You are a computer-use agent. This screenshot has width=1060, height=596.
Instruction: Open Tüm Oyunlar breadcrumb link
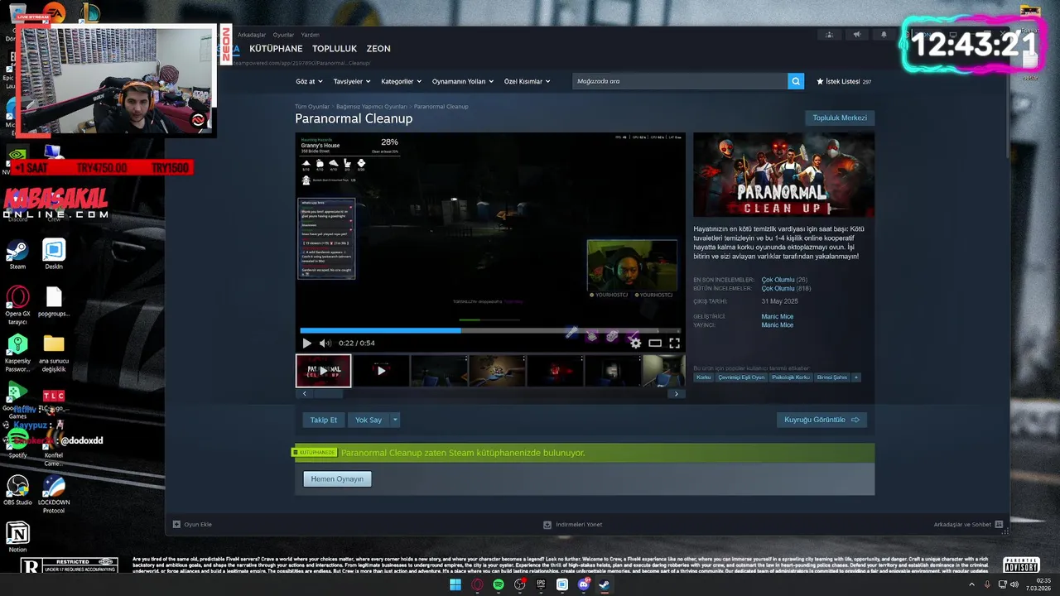pyautogui.click(x=311, y=107)
